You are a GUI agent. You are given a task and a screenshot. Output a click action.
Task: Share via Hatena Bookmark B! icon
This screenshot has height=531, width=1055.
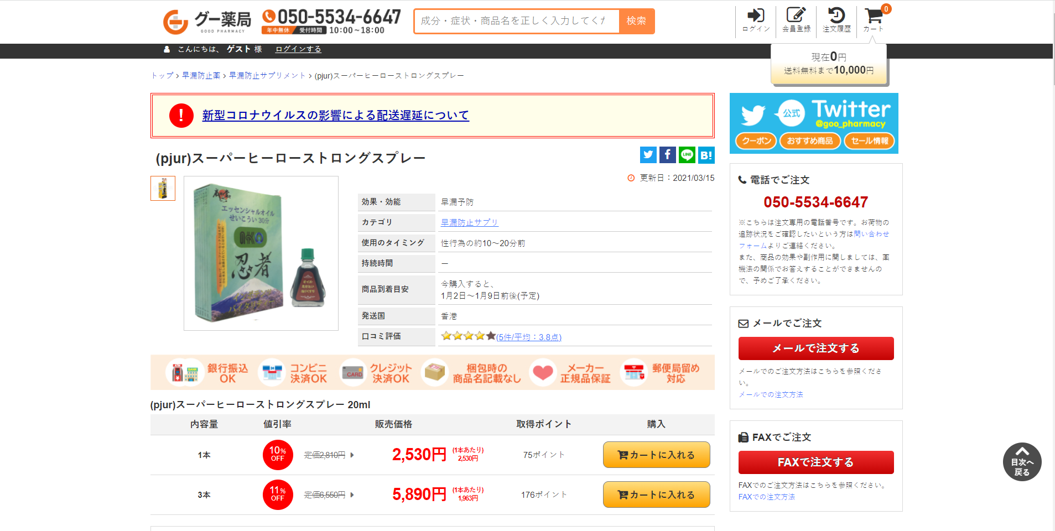[706, 155]
